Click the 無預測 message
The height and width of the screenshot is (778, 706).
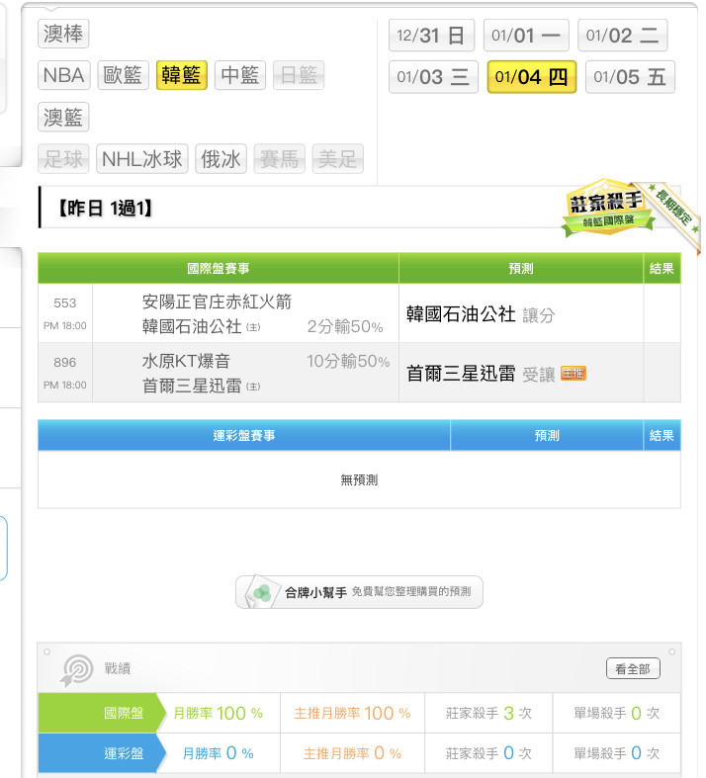click(359, 479)
